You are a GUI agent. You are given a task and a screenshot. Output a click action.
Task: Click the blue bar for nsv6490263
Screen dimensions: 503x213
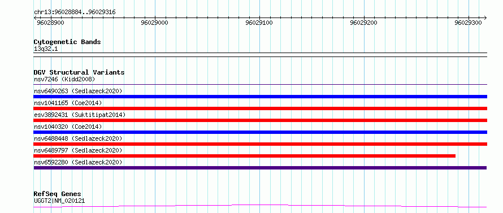tap(261, 97)
